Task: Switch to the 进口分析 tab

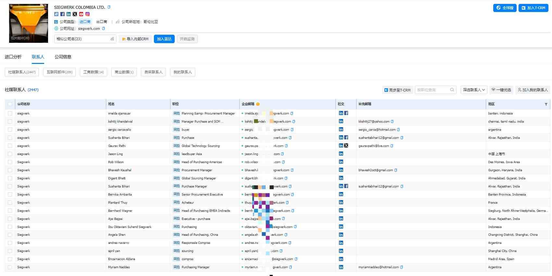Action: [x=13, y=57]
